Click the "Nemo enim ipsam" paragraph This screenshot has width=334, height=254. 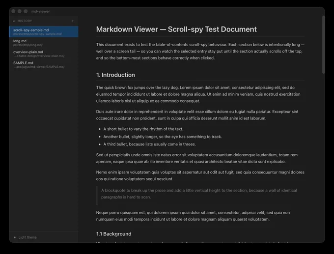pos(200,175)
